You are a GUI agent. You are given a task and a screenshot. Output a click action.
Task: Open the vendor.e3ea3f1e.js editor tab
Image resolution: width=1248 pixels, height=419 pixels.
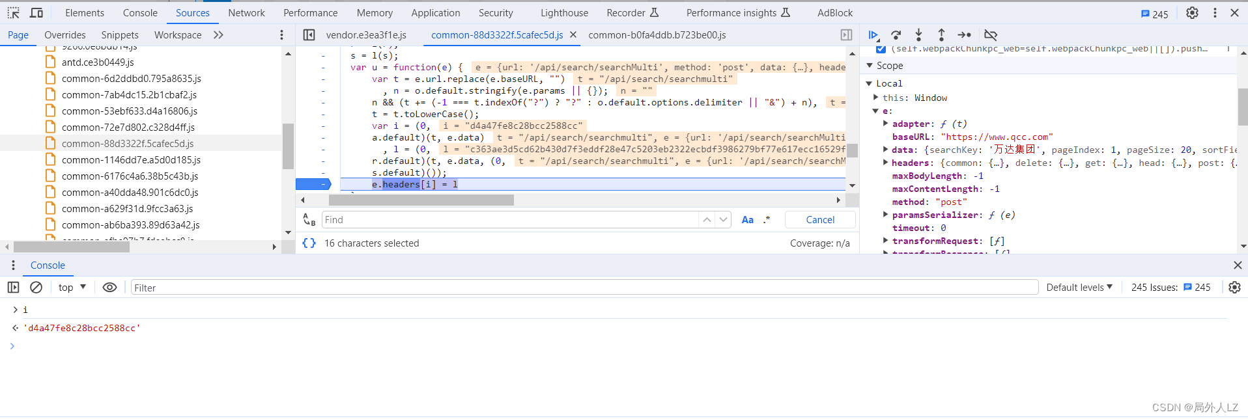366,35
